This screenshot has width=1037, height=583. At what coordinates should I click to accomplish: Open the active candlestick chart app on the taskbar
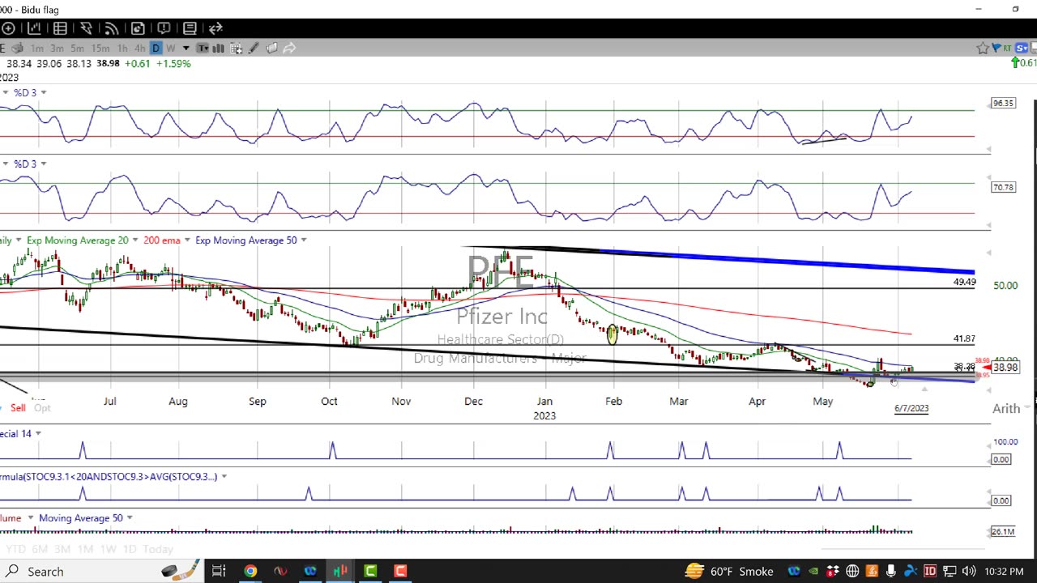[340, 572]
